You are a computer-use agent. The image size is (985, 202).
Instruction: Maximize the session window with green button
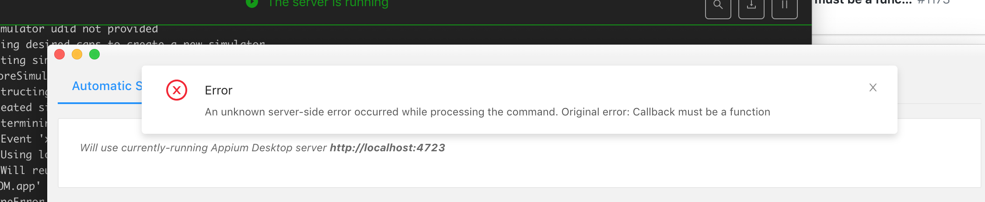coord(94,54)
